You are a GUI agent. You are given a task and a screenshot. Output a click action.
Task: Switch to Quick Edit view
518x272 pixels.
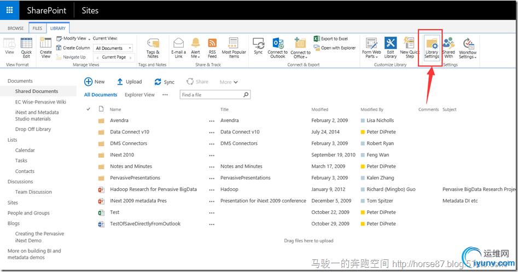pos(26,48)
